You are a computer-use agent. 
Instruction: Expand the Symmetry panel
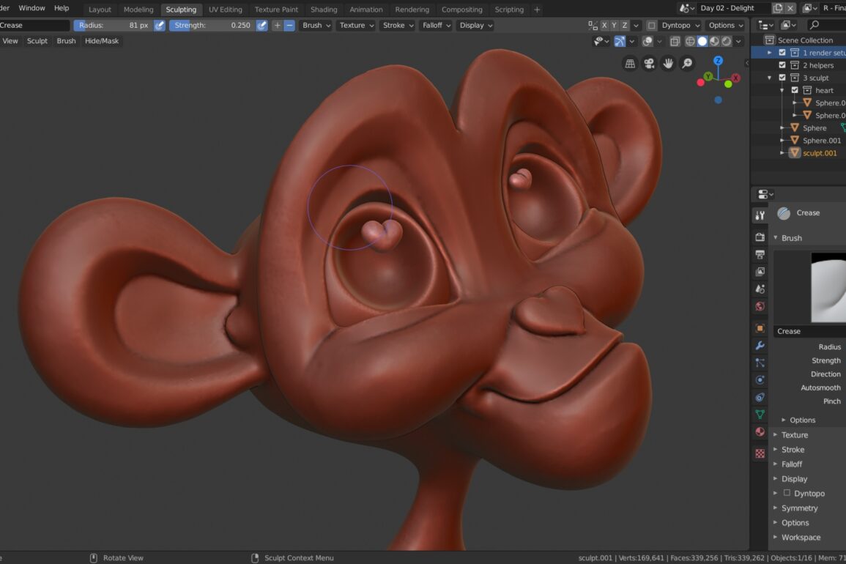point(799,508)
